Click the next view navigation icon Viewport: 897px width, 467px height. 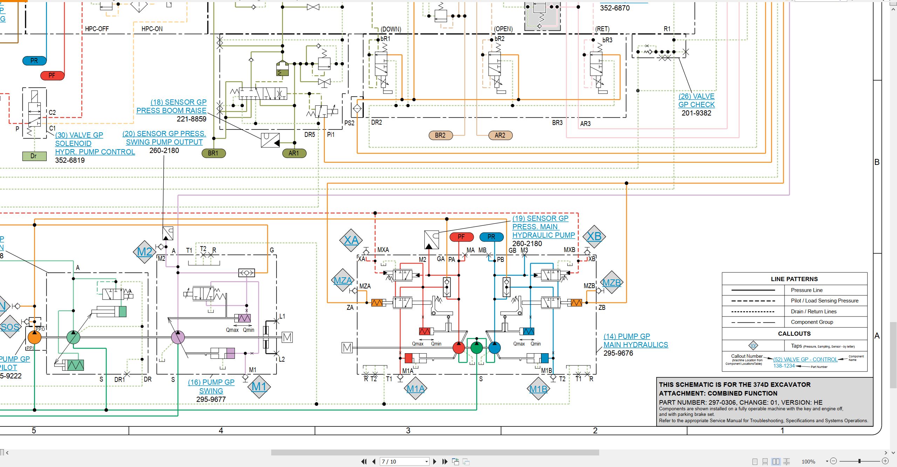[466, 461]
